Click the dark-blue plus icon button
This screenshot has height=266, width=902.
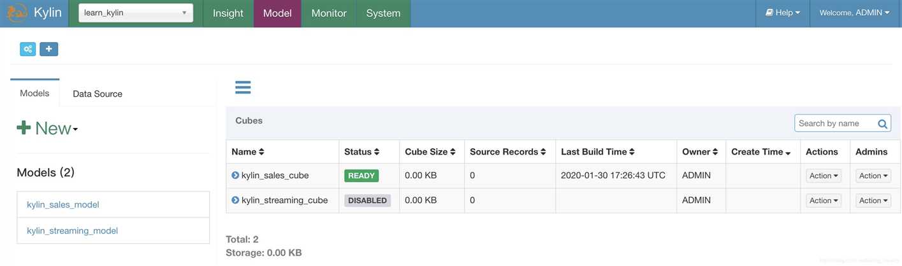pyautogui.click(x=49, y=49)
